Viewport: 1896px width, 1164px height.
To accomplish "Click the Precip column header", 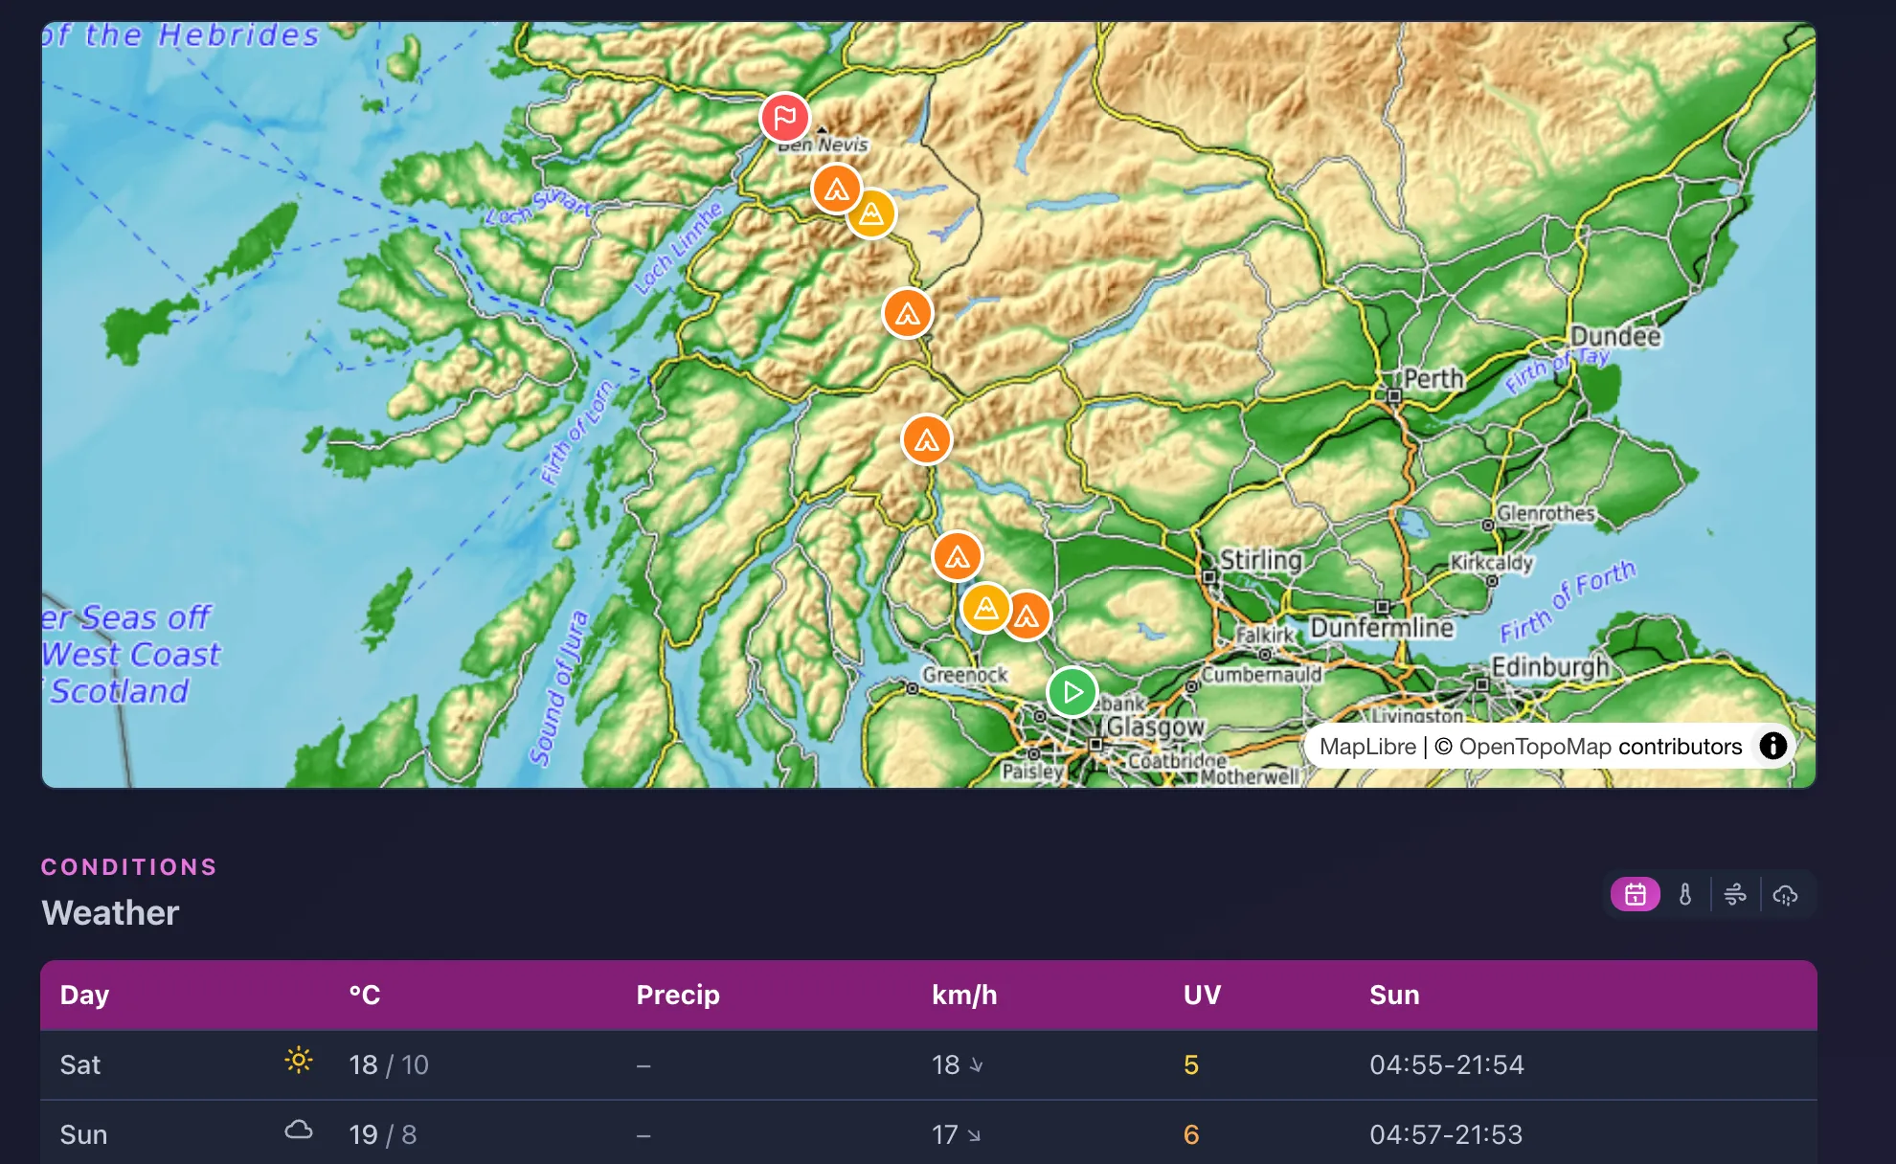I will (678, 995).
